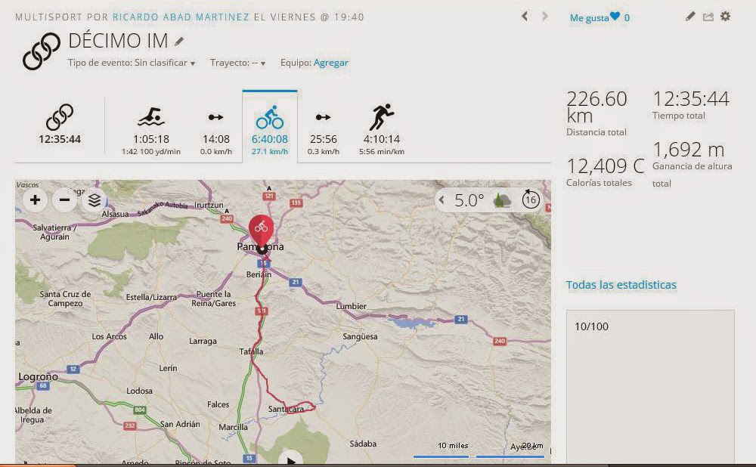Select the run segment tab 4:10:14
This screenshot has height=467, width=756.
click(x=381, y=127)
